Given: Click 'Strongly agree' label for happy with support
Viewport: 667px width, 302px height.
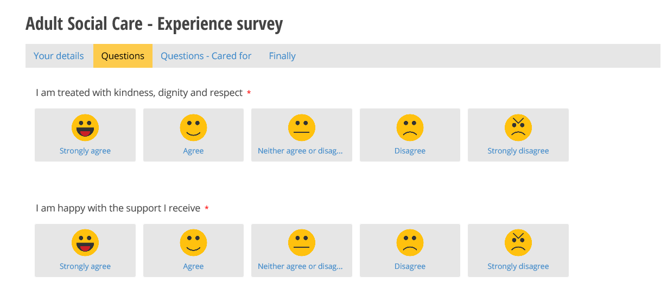Looking at the screenshot, I should tap(85, 266).
